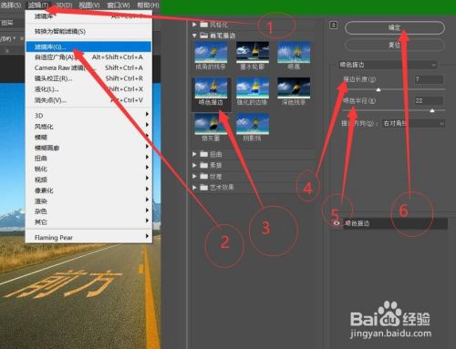Expand the 渲染 submenu

pos(88,200)
